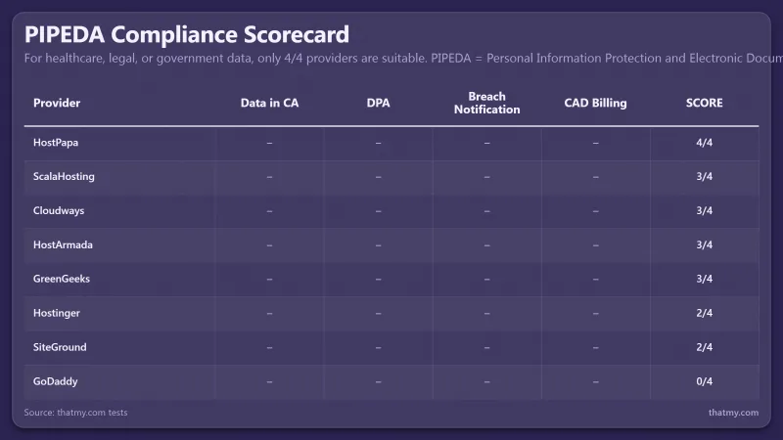This screenshot has width=783, height=440.
Task: Click the SCORE column header
Action: pyautogui.click(x=704, y=103)
